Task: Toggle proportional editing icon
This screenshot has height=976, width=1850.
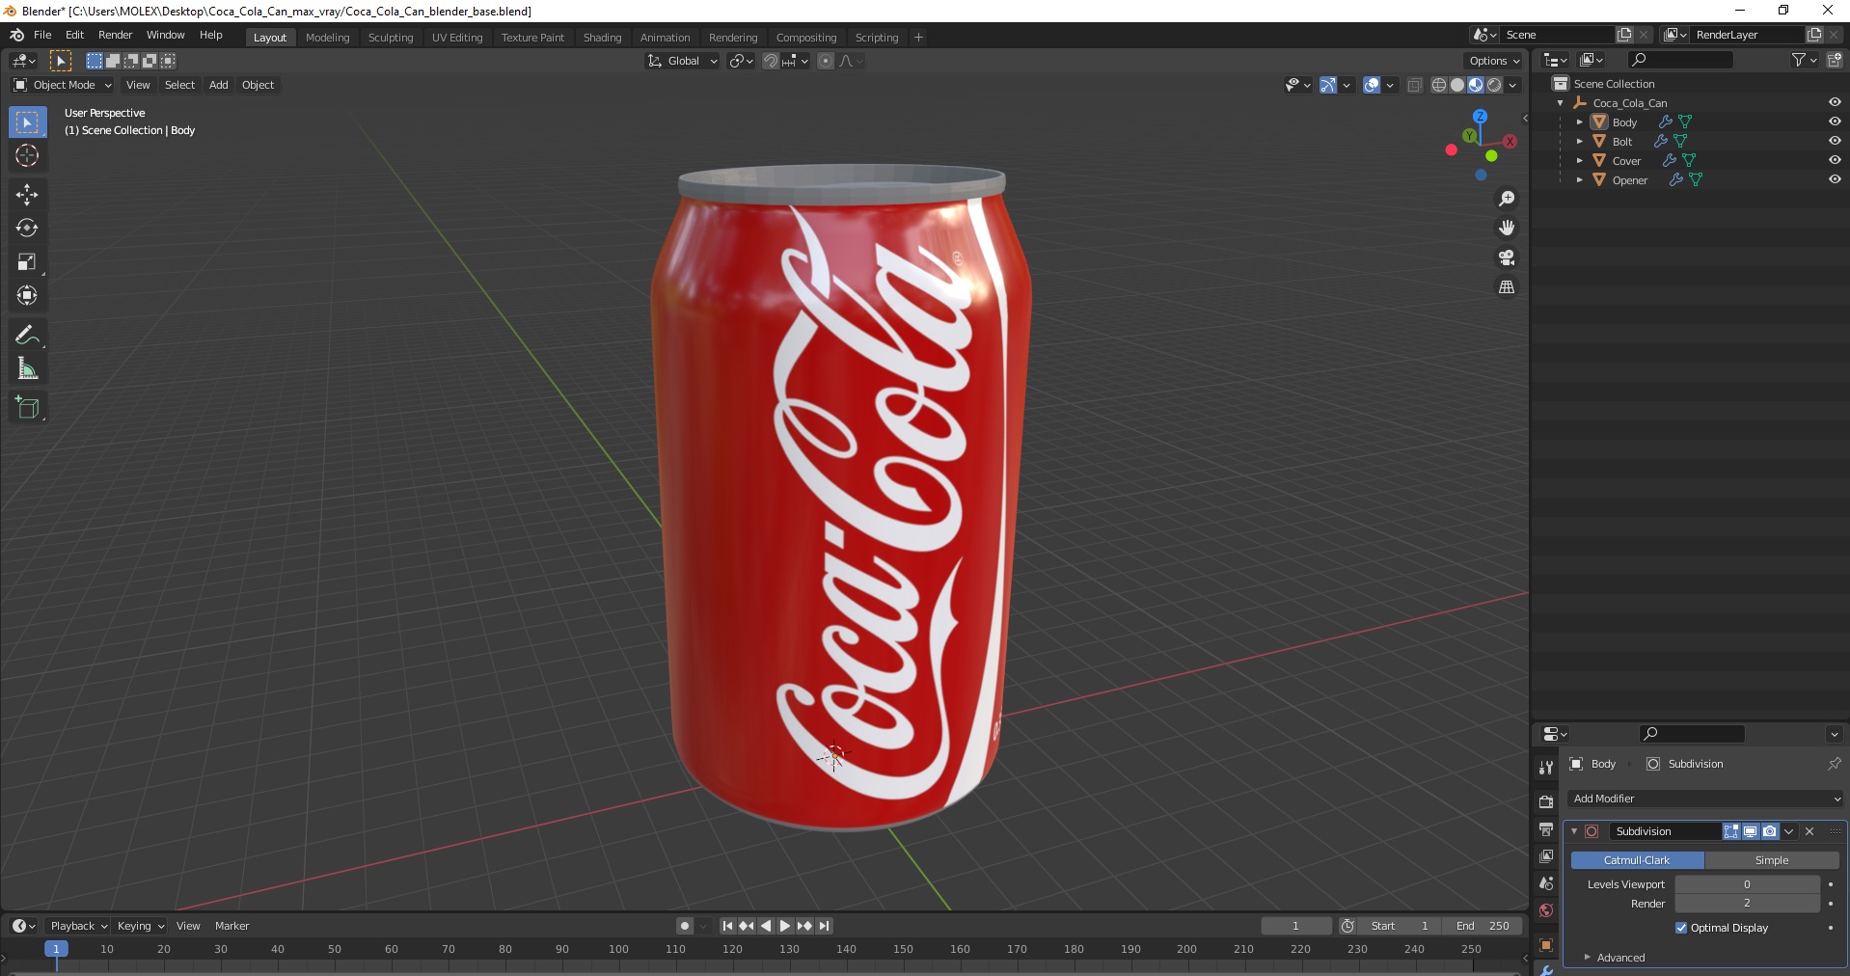Action: (x=826, y=61)
